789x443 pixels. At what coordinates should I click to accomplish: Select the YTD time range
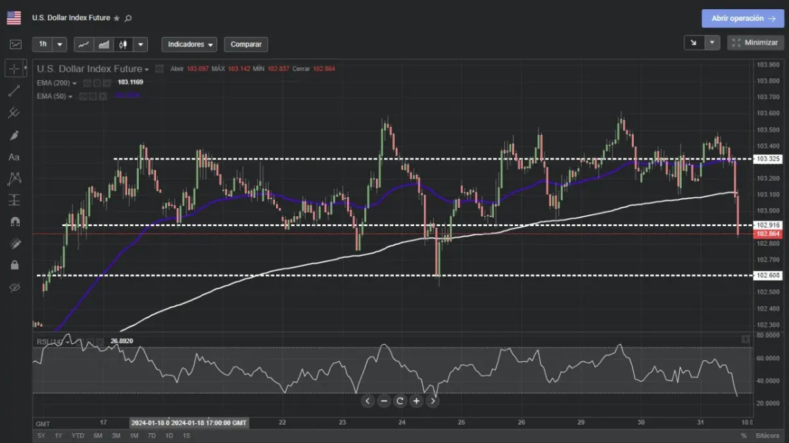[78, 436]
